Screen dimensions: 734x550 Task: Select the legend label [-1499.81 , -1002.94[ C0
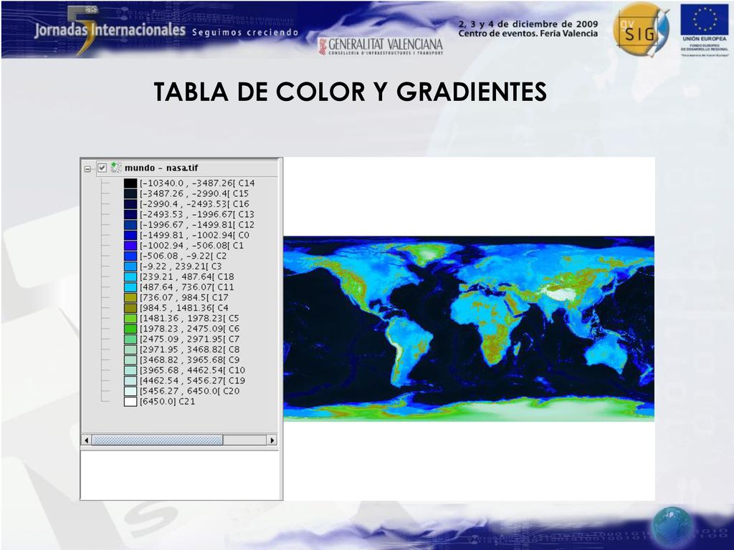[195, 235]
